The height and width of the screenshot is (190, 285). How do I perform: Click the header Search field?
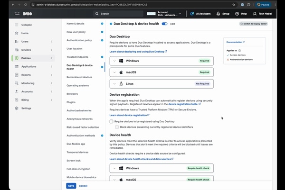click(118, 14)
